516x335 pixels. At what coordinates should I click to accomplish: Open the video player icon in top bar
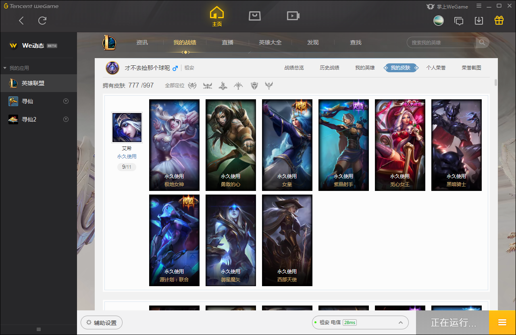click(x=293, y=16)
